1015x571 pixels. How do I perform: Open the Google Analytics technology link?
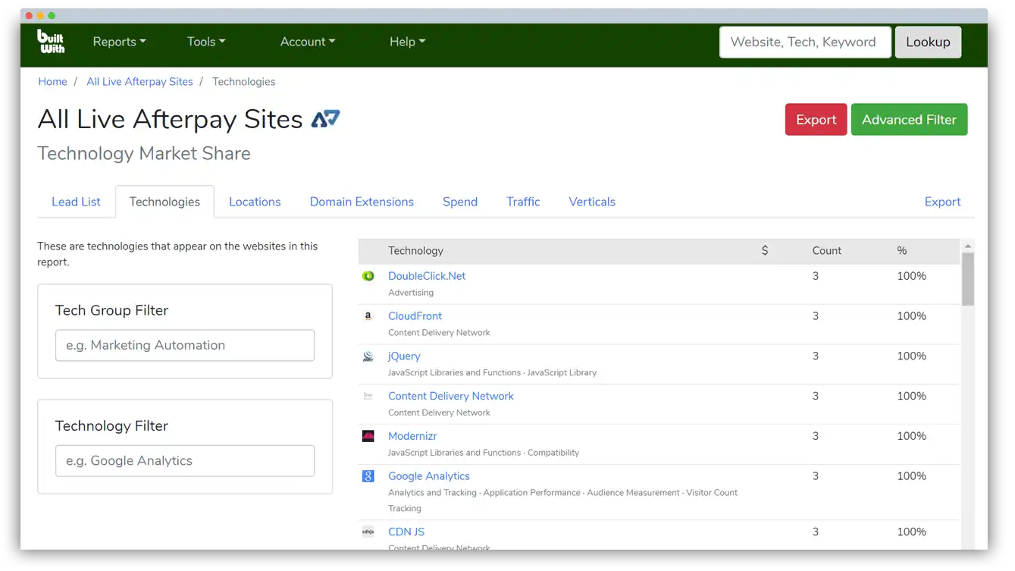[429, 476]
